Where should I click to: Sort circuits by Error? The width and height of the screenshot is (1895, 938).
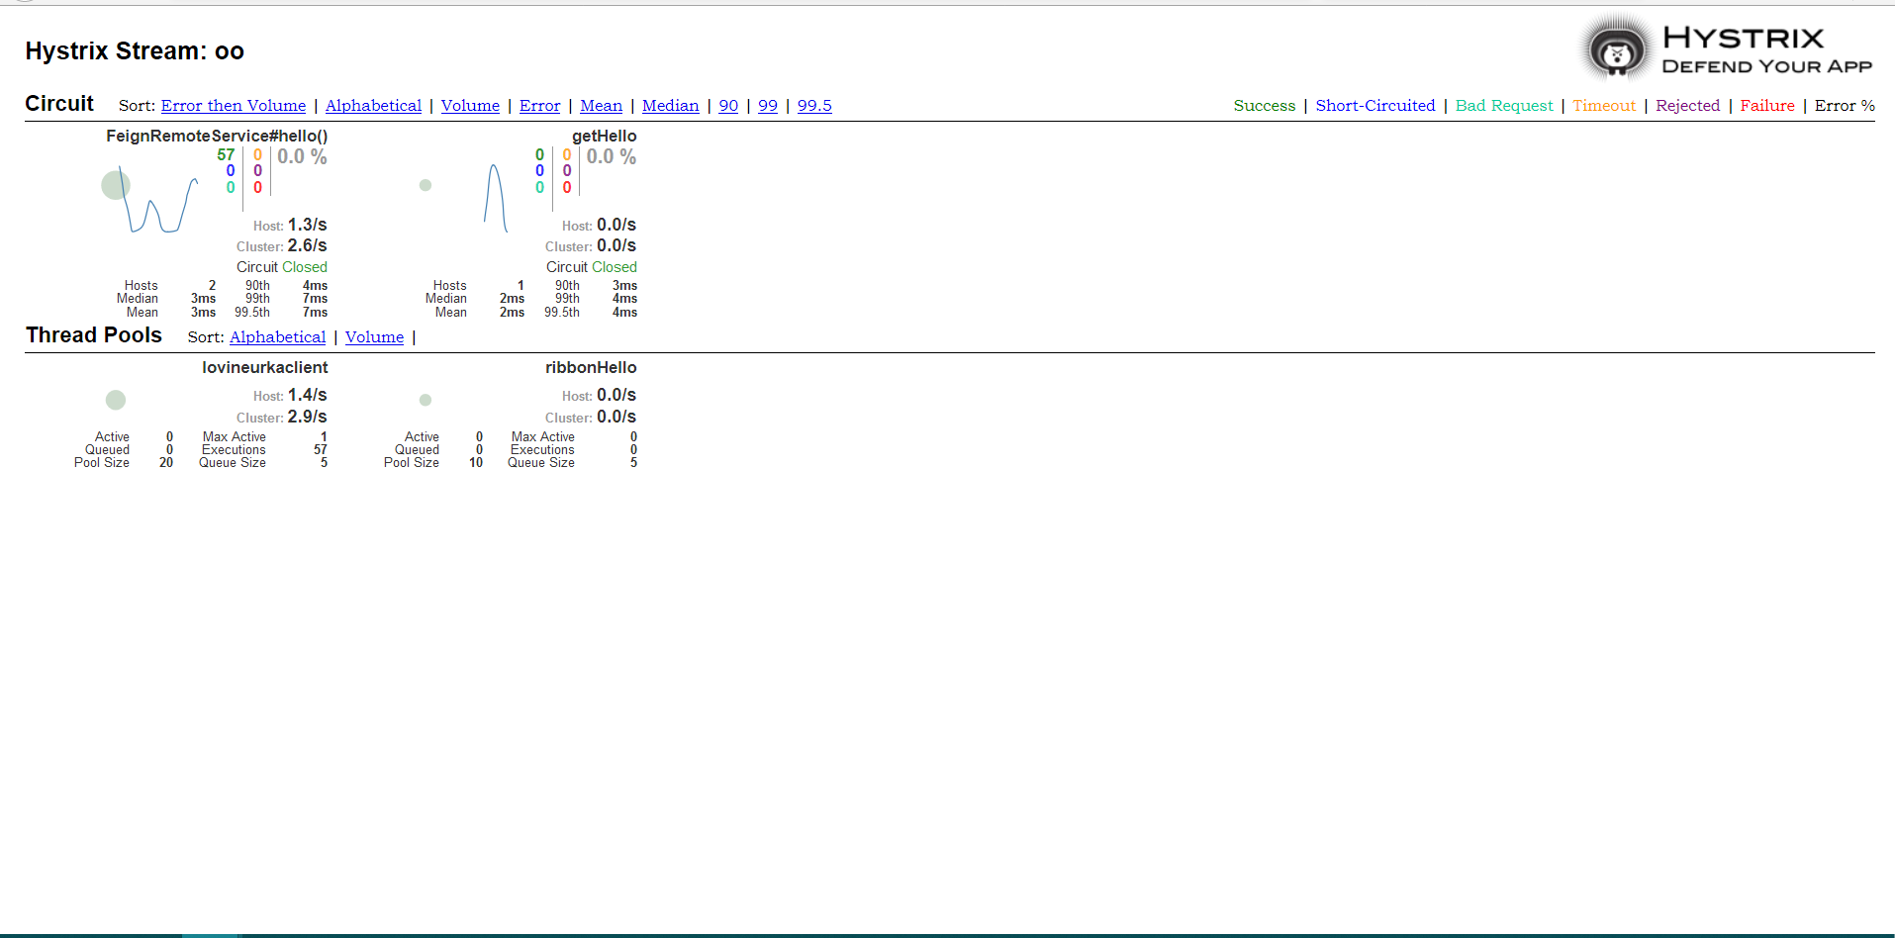click(539, 106)
